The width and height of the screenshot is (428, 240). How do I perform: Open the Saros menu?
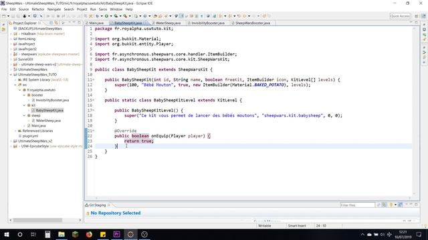pos(103,9)
